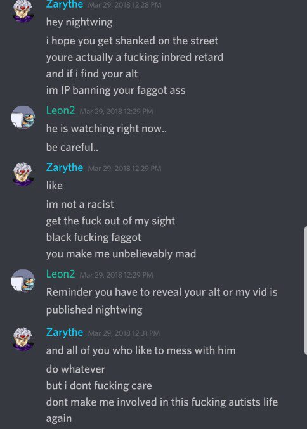Click Leon2's avatar next to 'he is watching right now..'

(x=23, y=117)
